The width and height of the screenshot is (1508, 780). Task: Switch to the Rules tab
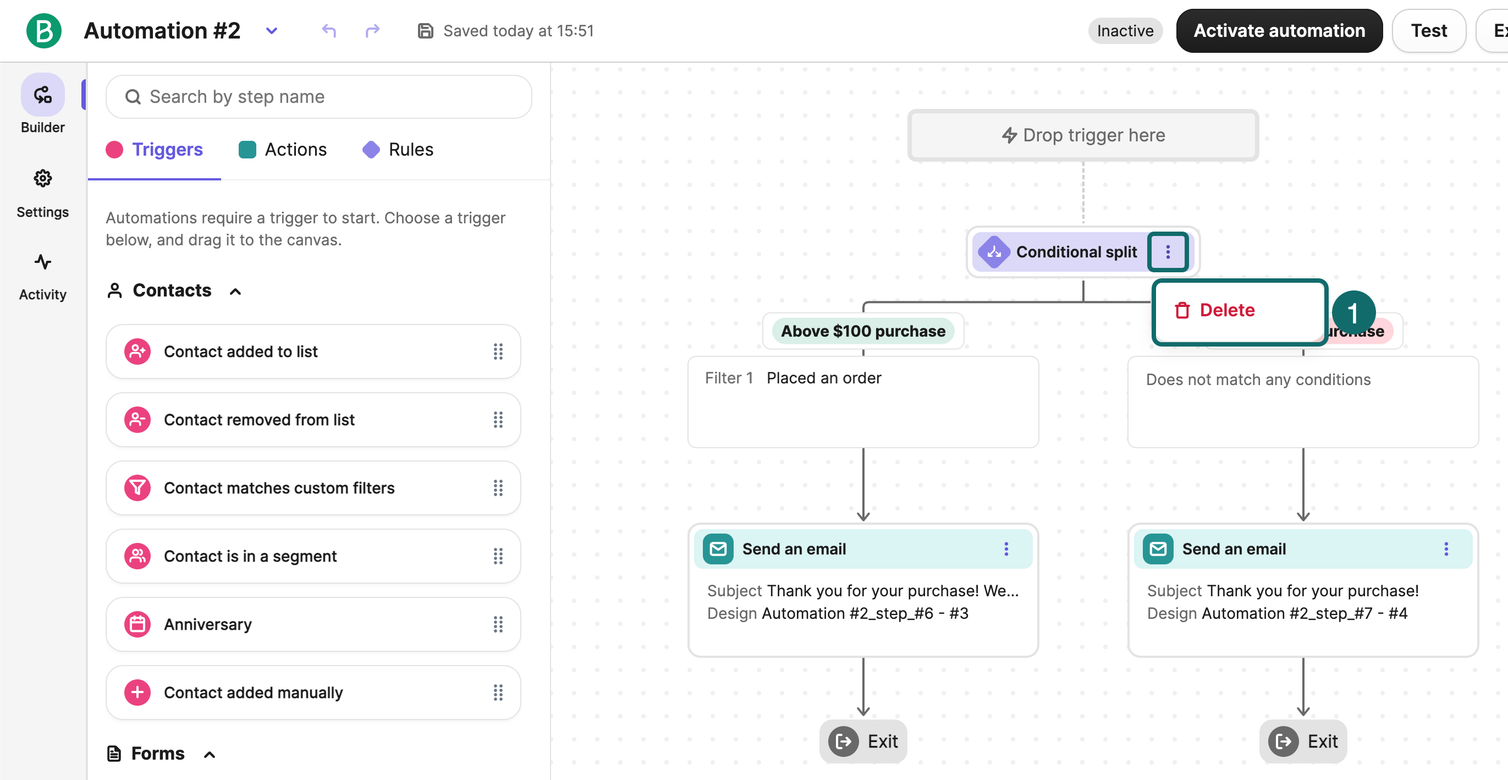click(x=398, y=149)
